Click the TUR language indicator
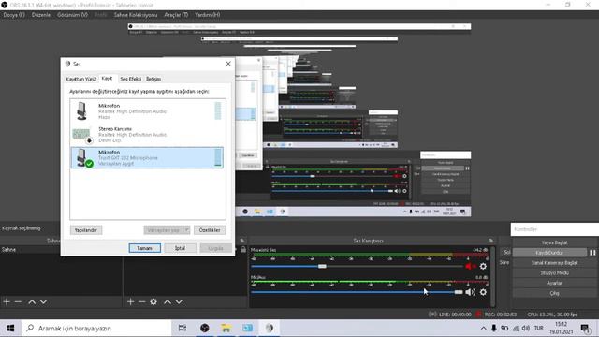Image resolution: width=599 pixels, height=337 pixels. pyautogui.click(x=539, y=329)
